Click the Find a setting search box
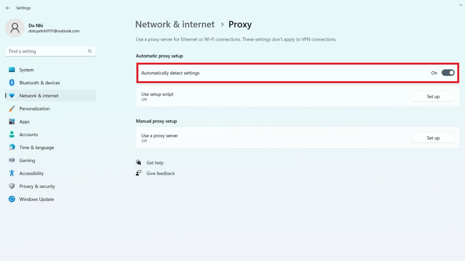The width and height of the screenshot is (465, 261). [46, 51]
